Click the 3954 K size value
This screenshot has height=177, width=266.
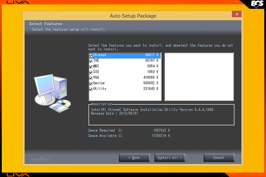[x=153, y=66]
